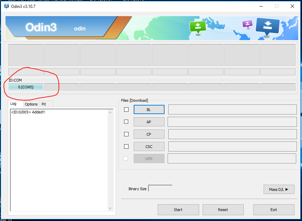
Task: Click the CSC file button
Action: [149, 147]
